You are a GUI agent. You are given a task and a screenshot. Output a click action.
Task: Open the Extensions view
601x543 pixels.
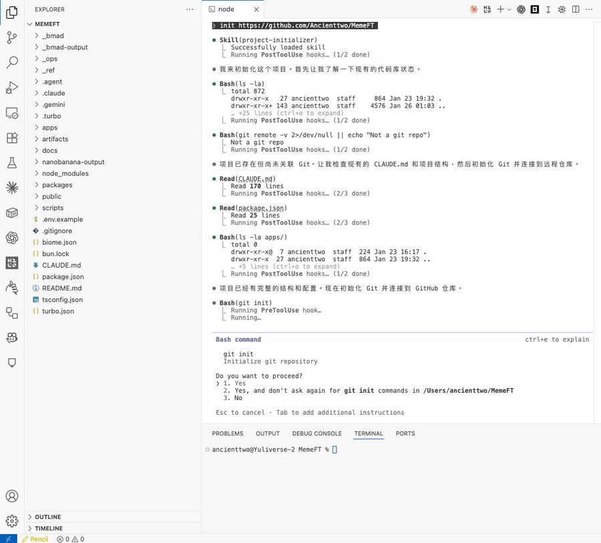[12, 138]
